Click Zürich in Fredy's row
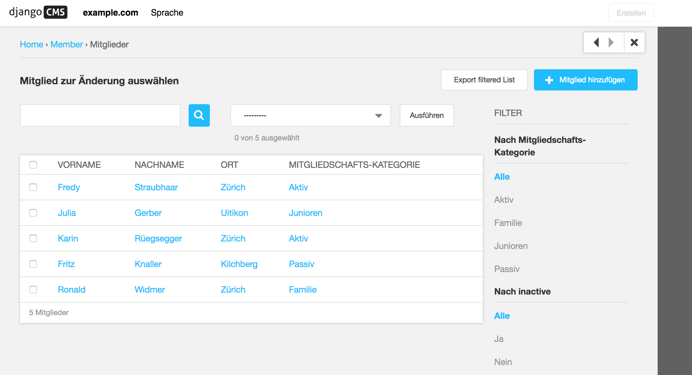The height and width of the screenshot is (375, 692). [x=233, y=187]
